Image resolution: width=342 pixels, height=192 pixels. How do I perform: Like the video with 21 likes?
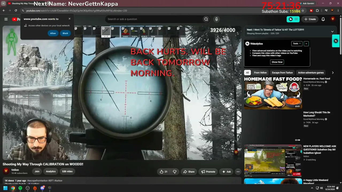[163, 172]
